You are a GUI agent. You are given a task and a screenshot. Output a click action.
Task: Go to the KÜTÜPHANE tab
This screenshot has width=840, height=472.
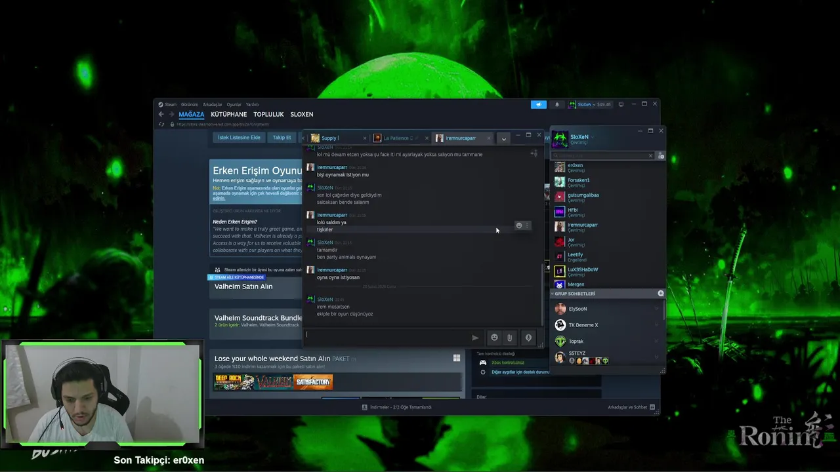pyautogui.click(x=229, y=114)
